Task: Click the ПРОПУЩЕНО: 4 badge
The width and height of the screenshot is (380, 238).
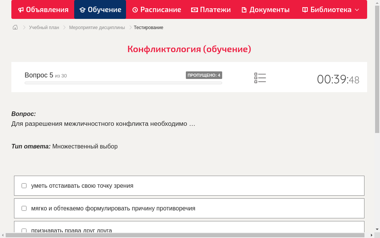Action: [204, 75]
